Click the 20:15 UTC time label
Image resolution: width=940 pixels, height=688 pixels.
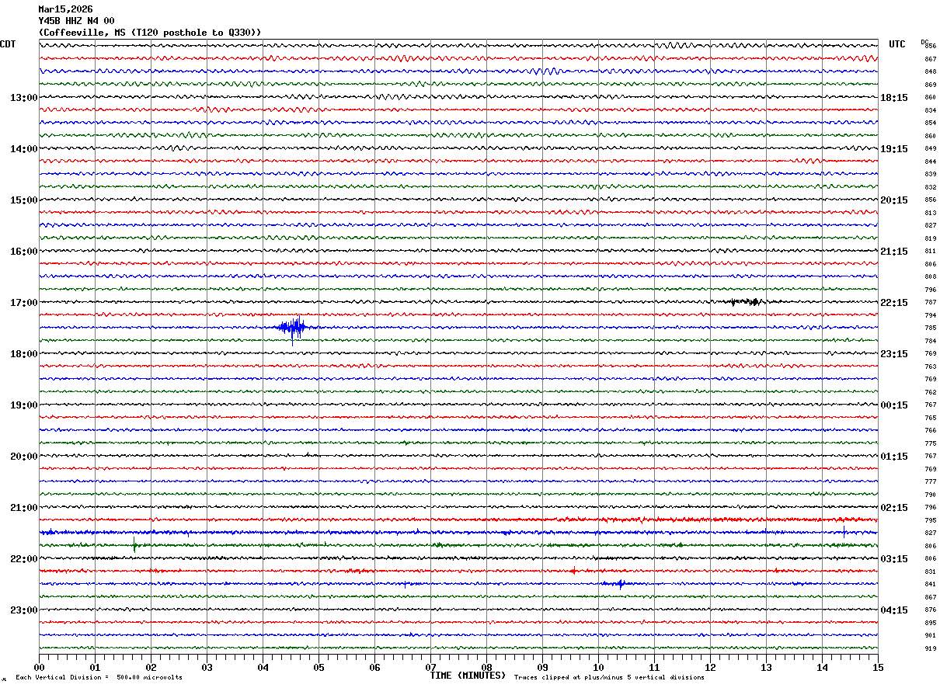pyautogui.click(x=894, y=200)
